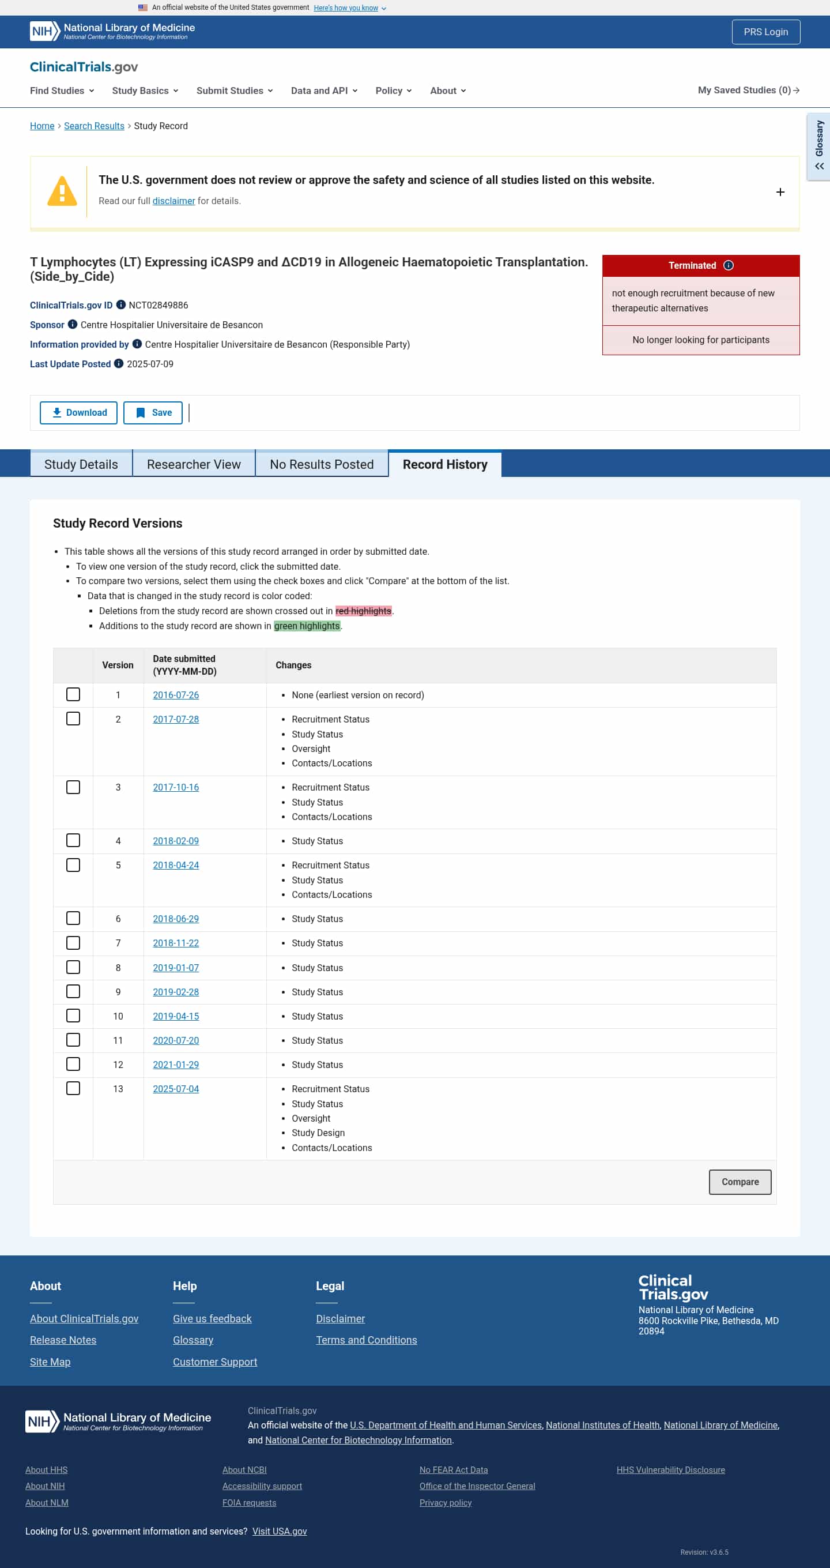Select the No Results Posted tab
The height and width of the screenshot is (1568, 830).
[322, 464]
